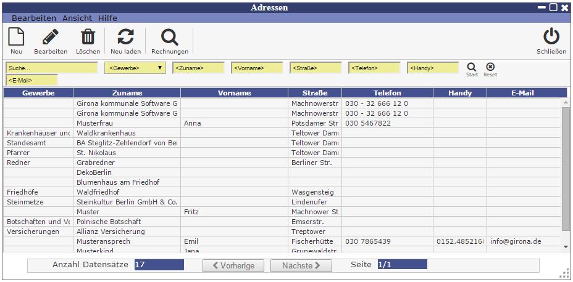Viewport: 573px width, 282px height.
Task: Click the Suche text field
Action: point(52,68)
